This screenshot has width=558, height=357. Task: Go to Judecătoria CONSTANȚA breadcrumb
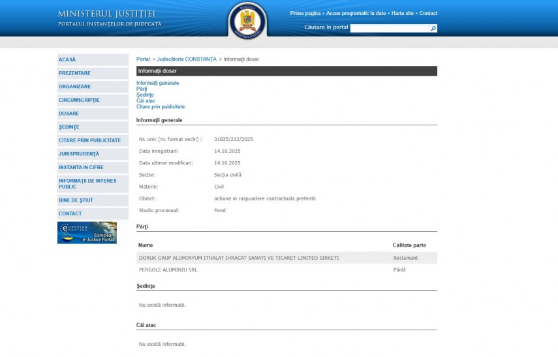tap(187, 59)
